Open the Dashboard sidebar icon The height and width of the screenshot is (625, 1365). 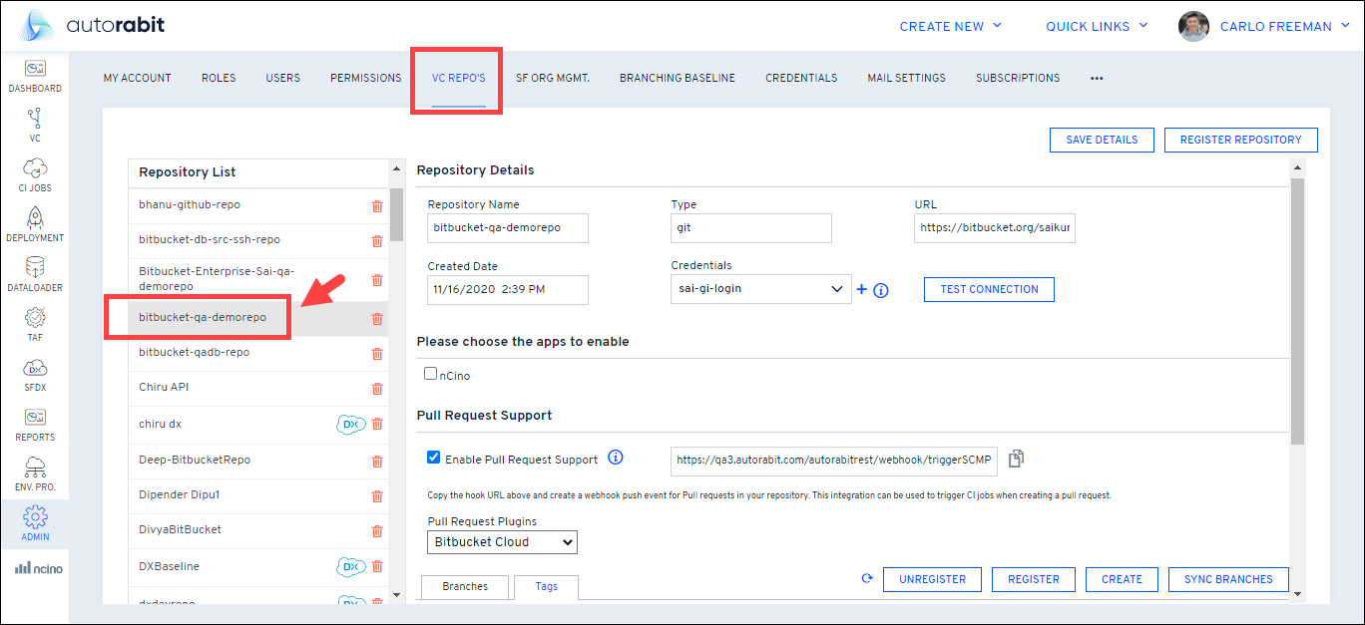click(x=35, y=76)
